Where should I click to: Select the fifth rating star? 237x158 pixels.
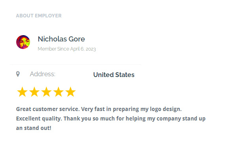click(x=71, y=92)
